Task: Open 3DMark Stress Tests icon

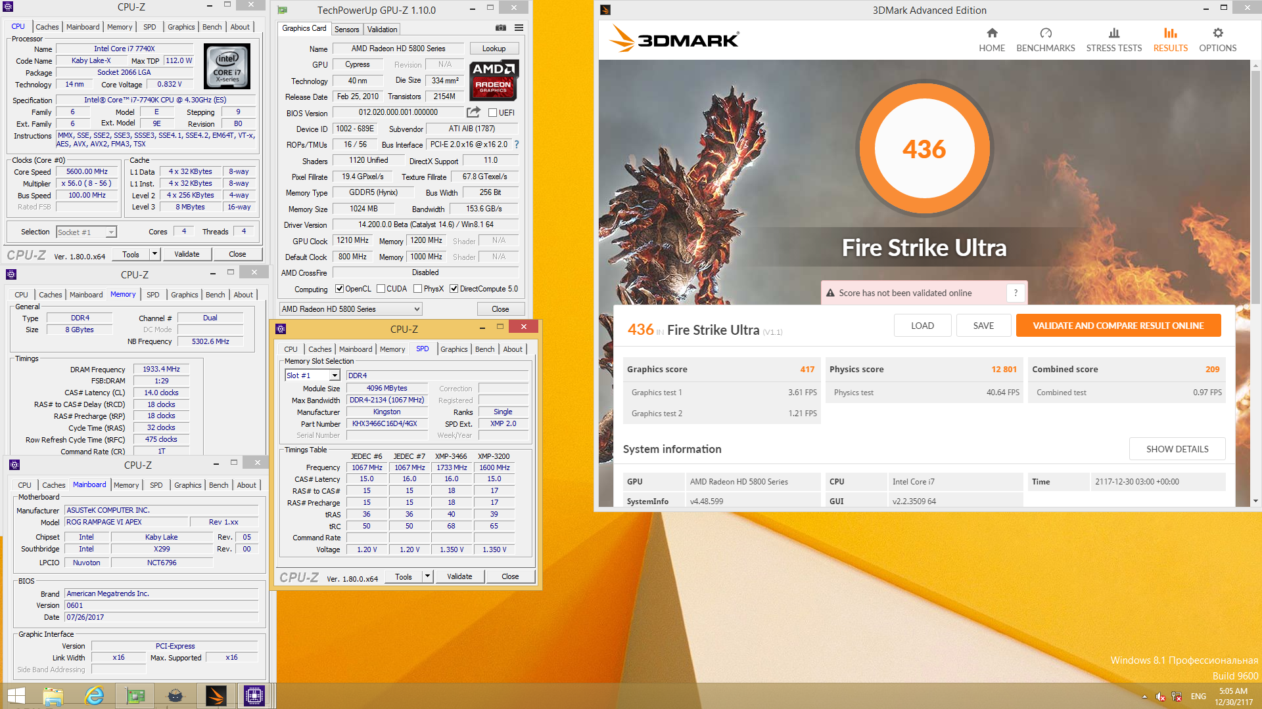Action: pos(1113,33)
